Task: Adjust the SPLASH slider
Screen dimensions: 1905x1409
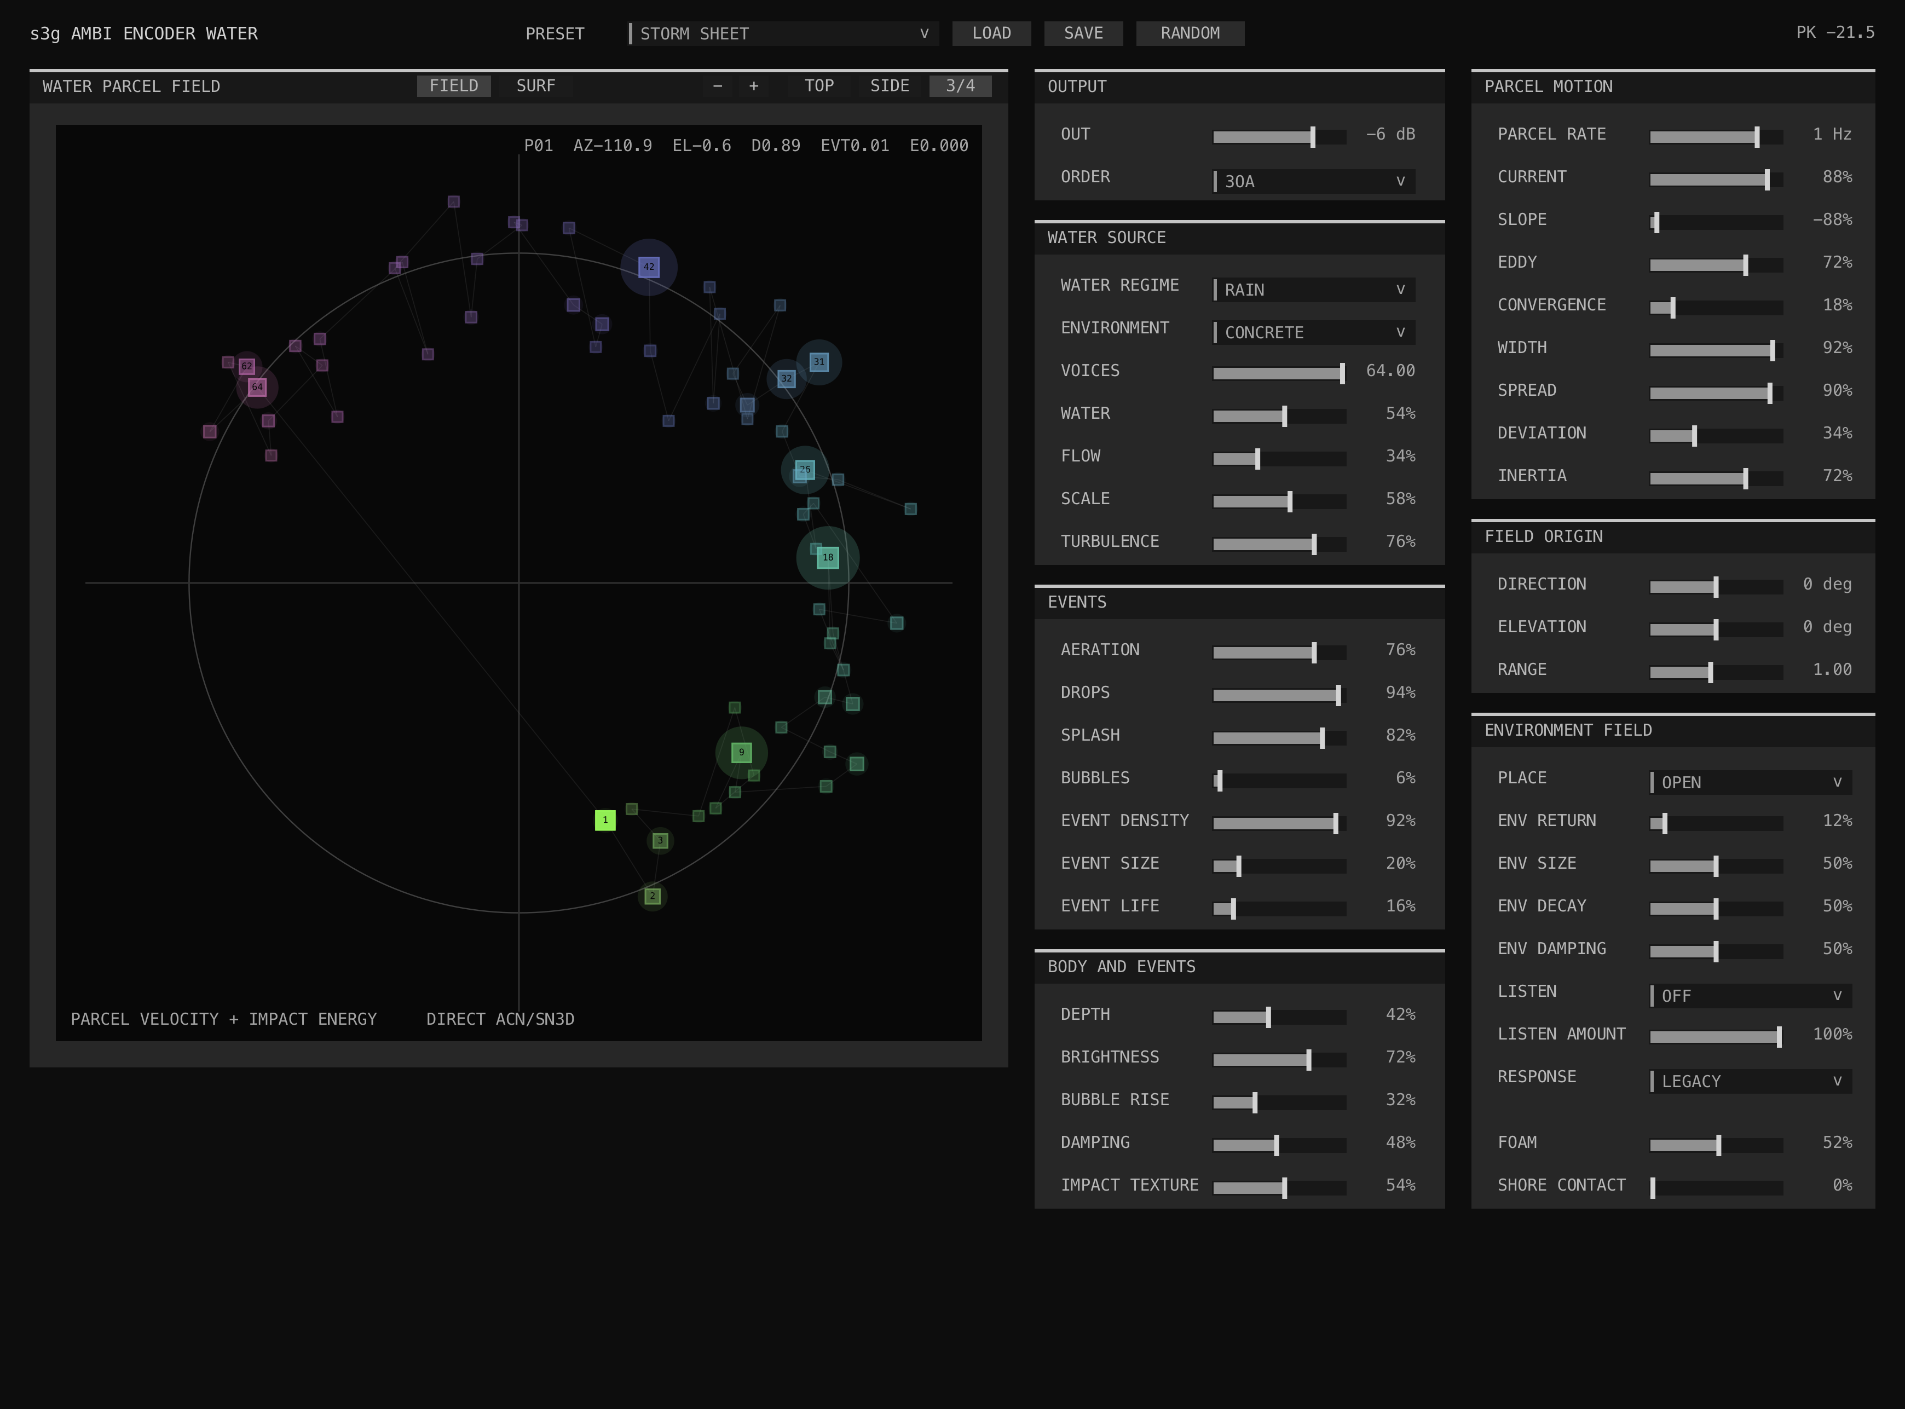Action: 1280,737
